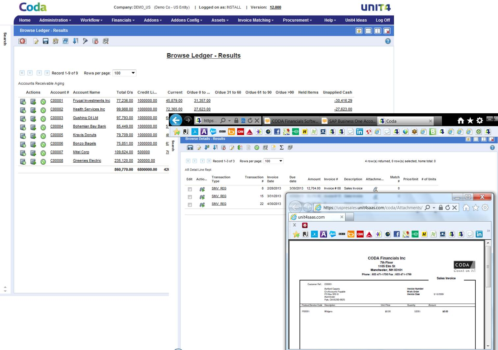498x350 pixels.
Task: Add Browse Ledger panel to favorites via star icon
Action: tap(359, 31)
